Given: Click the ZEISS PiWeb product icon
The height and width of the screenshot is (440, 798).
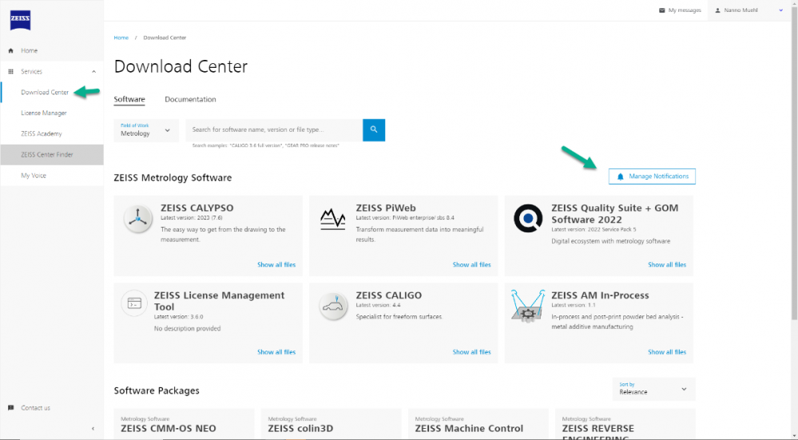Looking at the screenshot, I should (332, 218).
